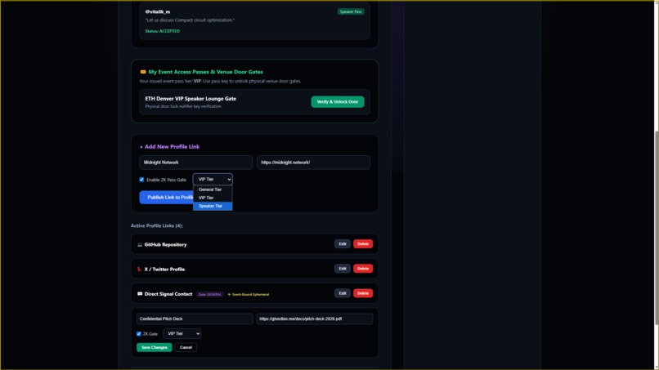Click the Active Profile Links (4) label
The width and height of the screenshot is (659, 370).
[x=157, y=226]
